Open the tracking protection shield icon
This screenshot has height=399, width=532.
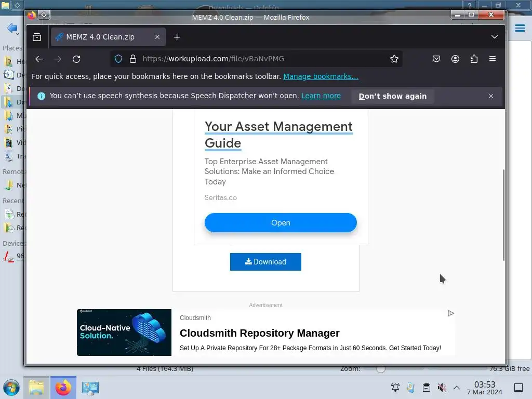click(x=118, y=59)
